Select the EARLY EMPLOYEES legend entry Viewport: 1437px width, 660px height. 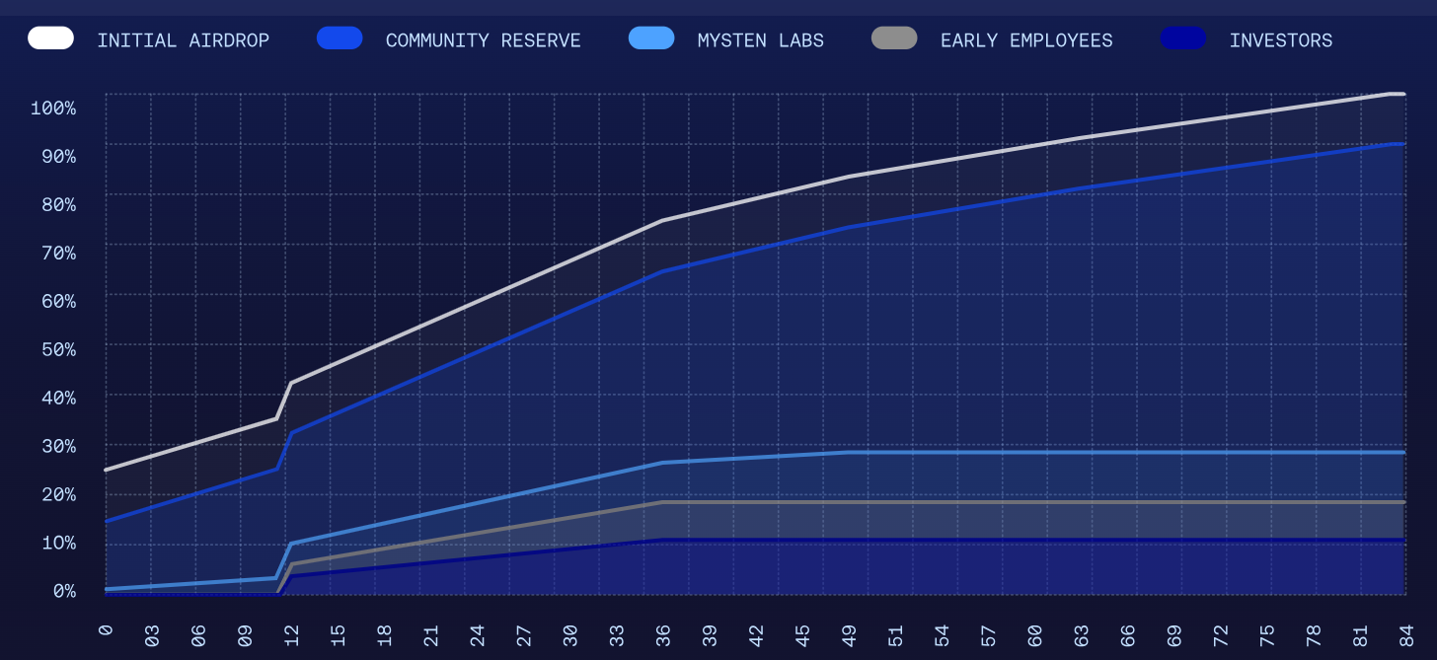(x=1027, y=40)
